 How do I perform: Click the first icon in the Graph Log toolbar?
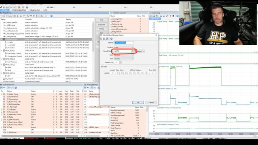(150, 16)
